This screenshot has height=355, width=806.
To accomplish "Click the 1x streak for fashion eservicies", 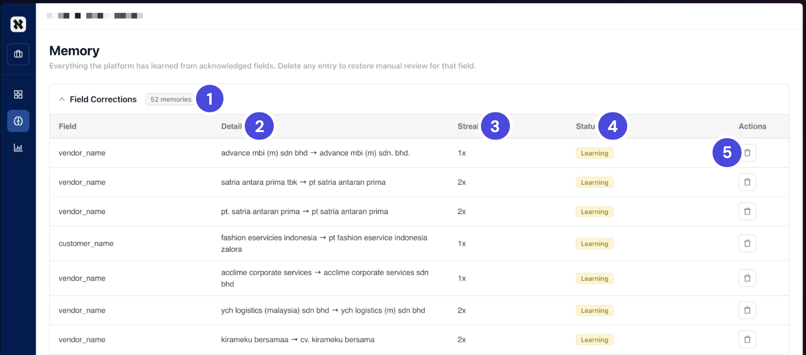I will [462, 244].
